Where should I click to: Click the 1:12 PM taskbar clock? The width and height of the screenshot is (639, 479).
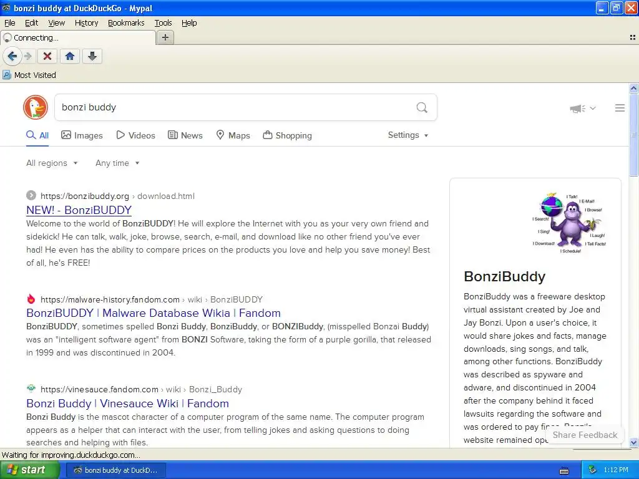point(616,470)
